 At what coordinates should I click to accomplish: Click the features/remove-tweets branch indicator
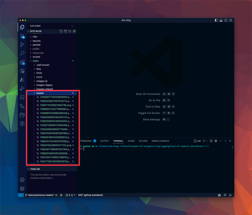point(39,195)
